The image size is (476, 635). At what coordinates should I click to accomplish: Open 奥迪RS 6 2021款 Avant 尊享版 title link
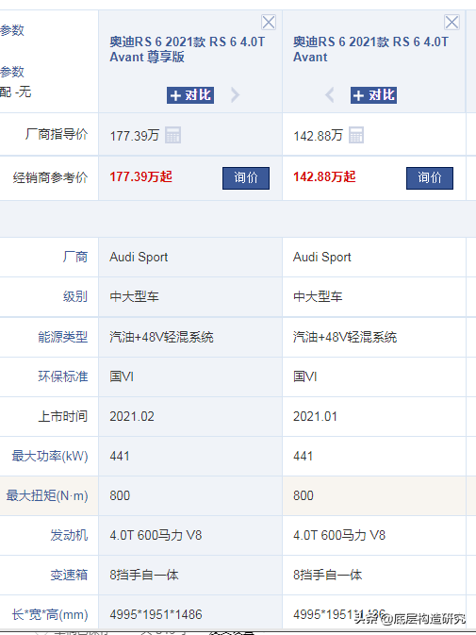click(188, 49)
